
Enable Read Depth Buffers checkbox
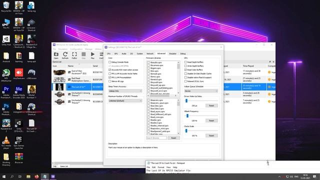185,62
